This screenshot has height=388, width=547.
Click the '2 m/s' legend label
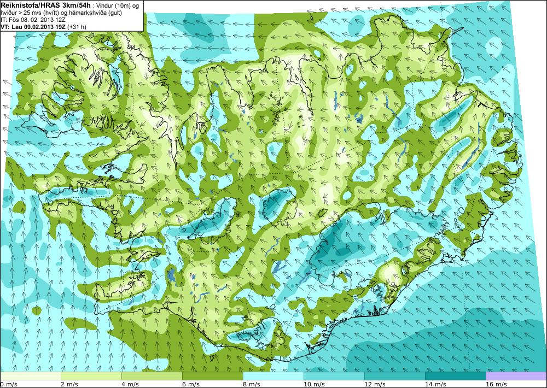[x=69, y=384]
